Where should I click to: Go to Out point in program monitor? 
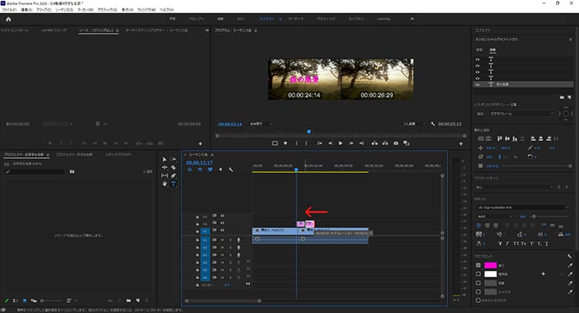(x=361, y=143)
